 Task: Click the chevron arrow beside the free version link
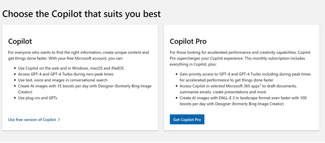[59, 120]
